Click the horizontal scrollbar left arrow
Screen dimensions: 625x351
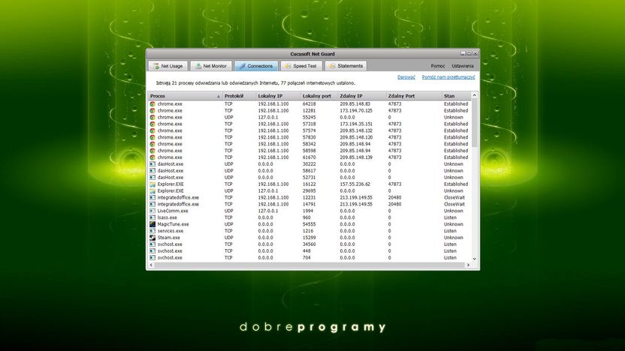pyautogui.click(x=151, y=265)
